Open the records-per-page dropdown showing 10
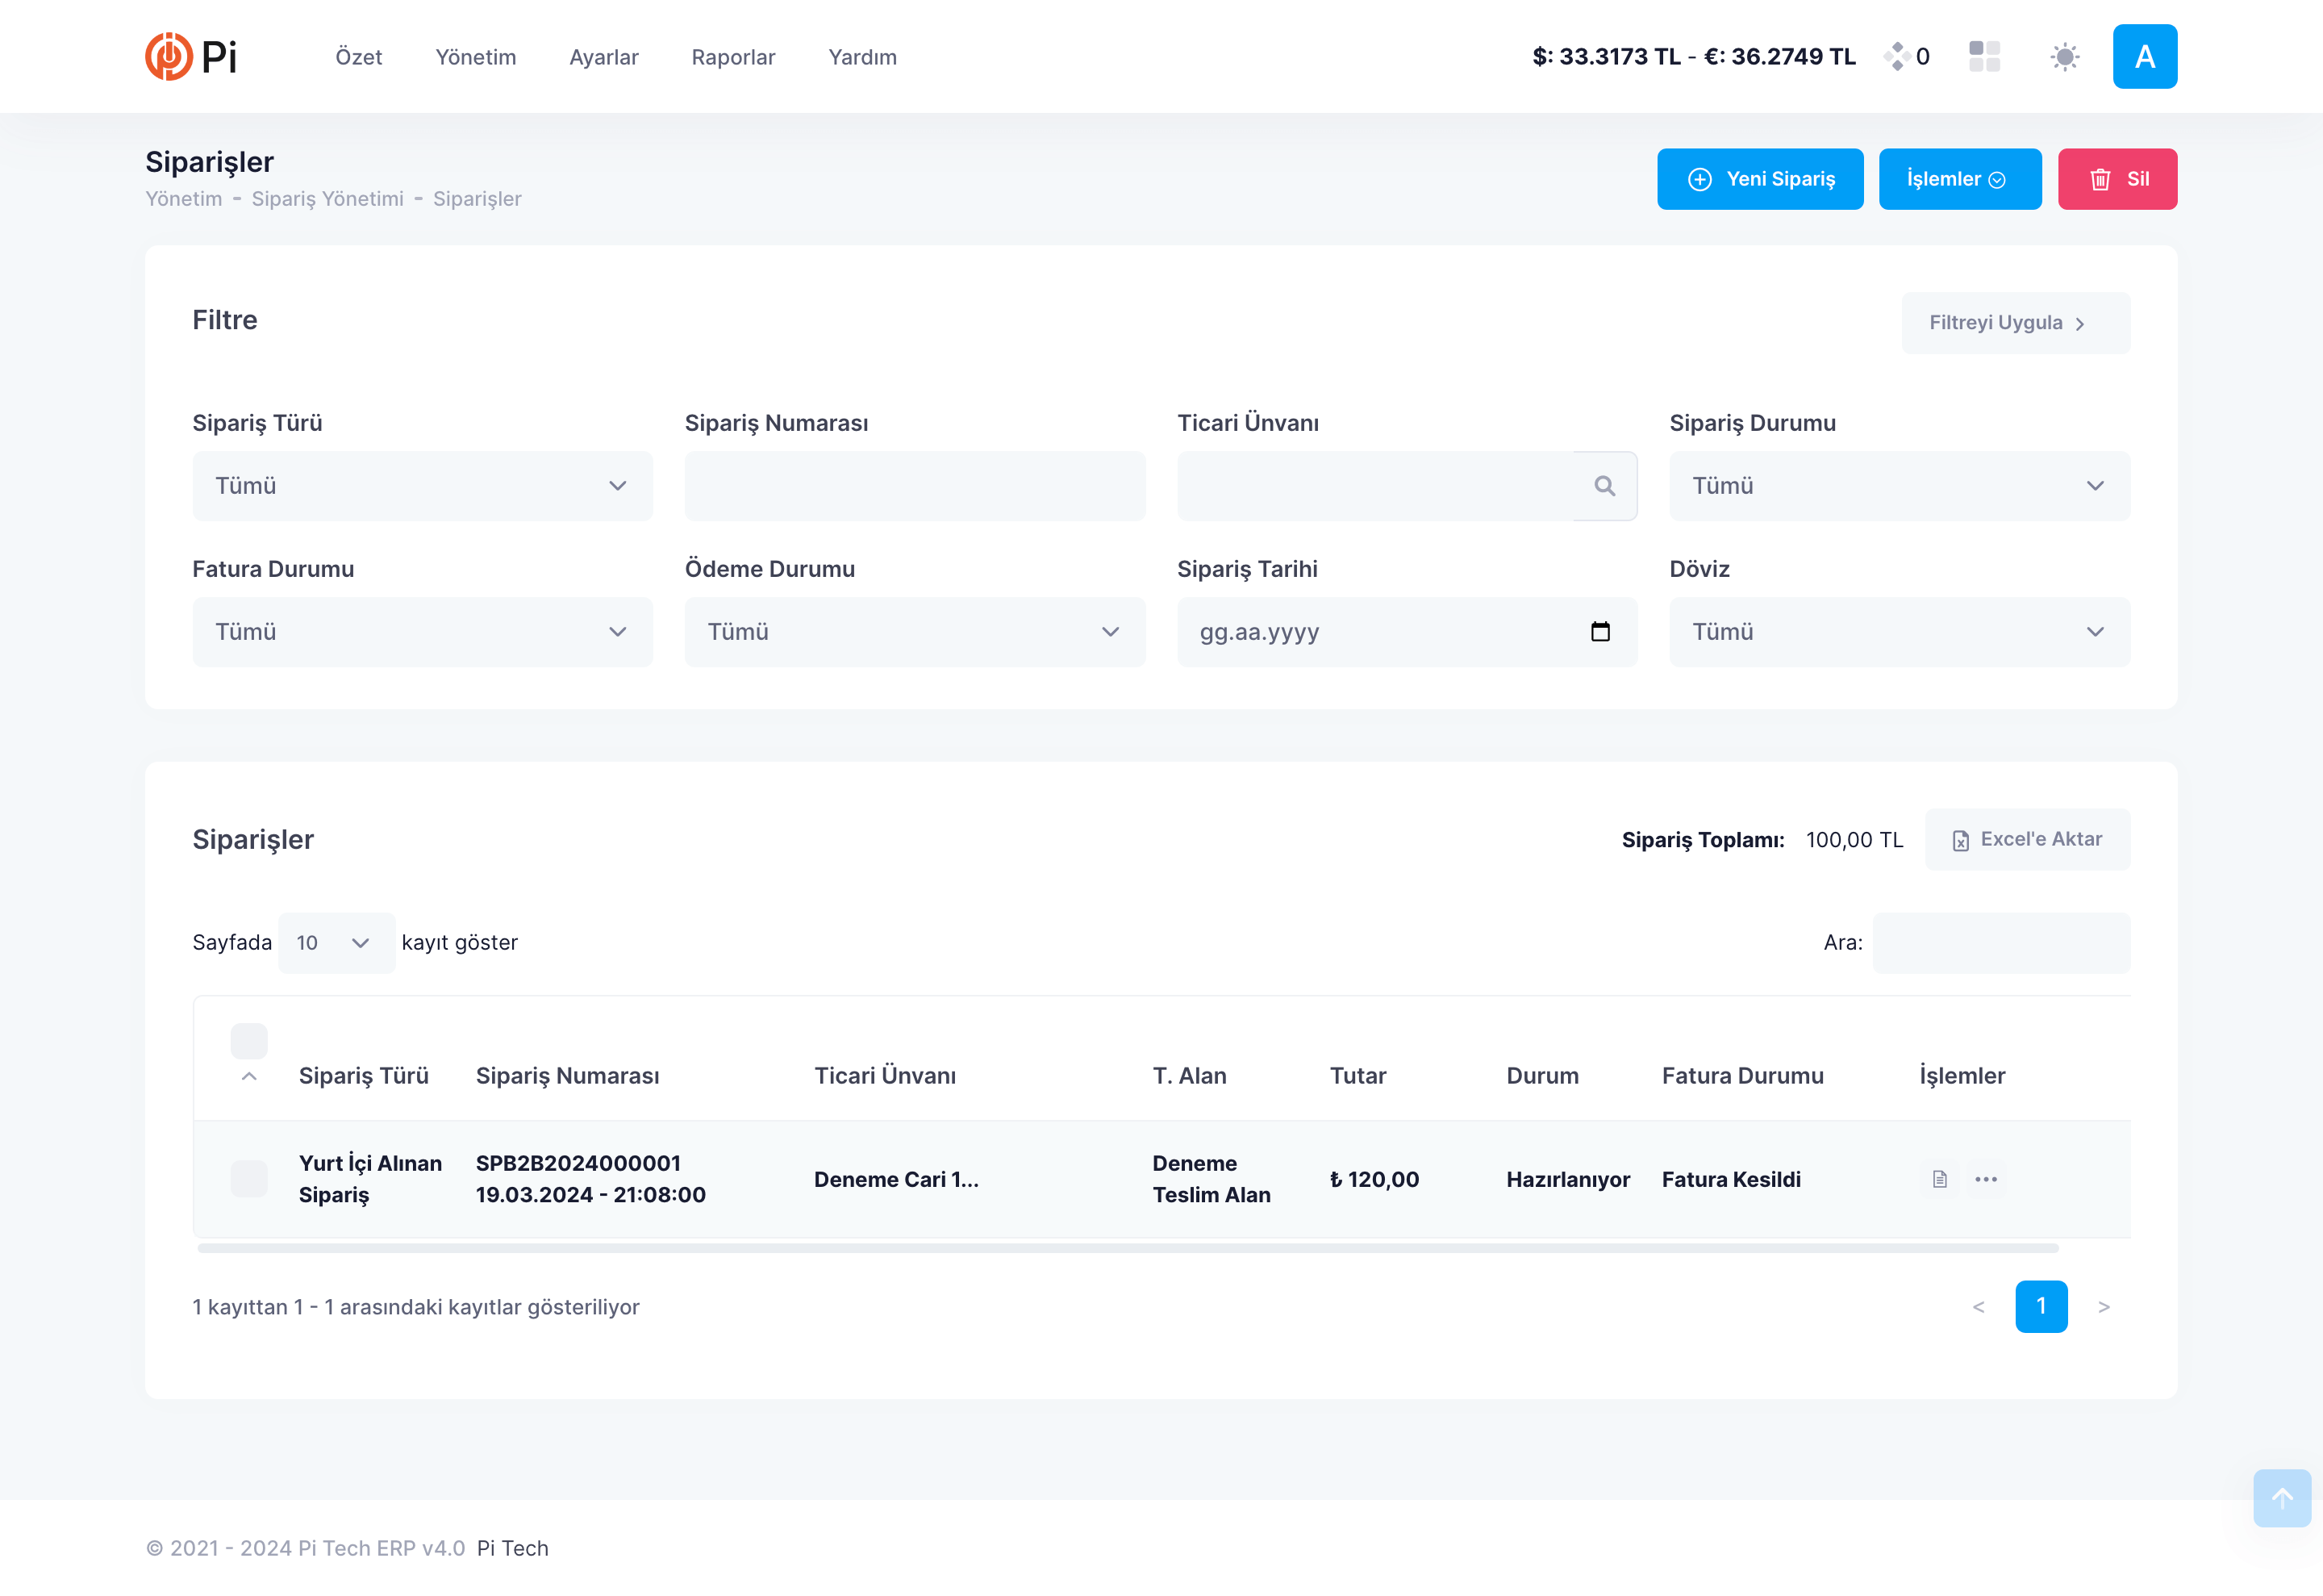2323x1596 pixels. tap(336, 943)
